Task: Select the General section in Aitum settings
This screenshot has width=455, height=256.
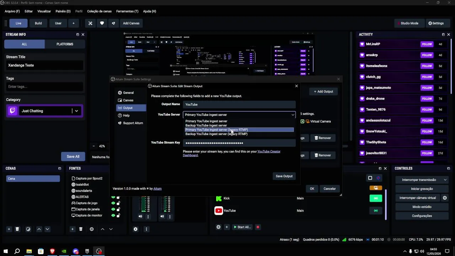Action: click(x=131, y=92)
